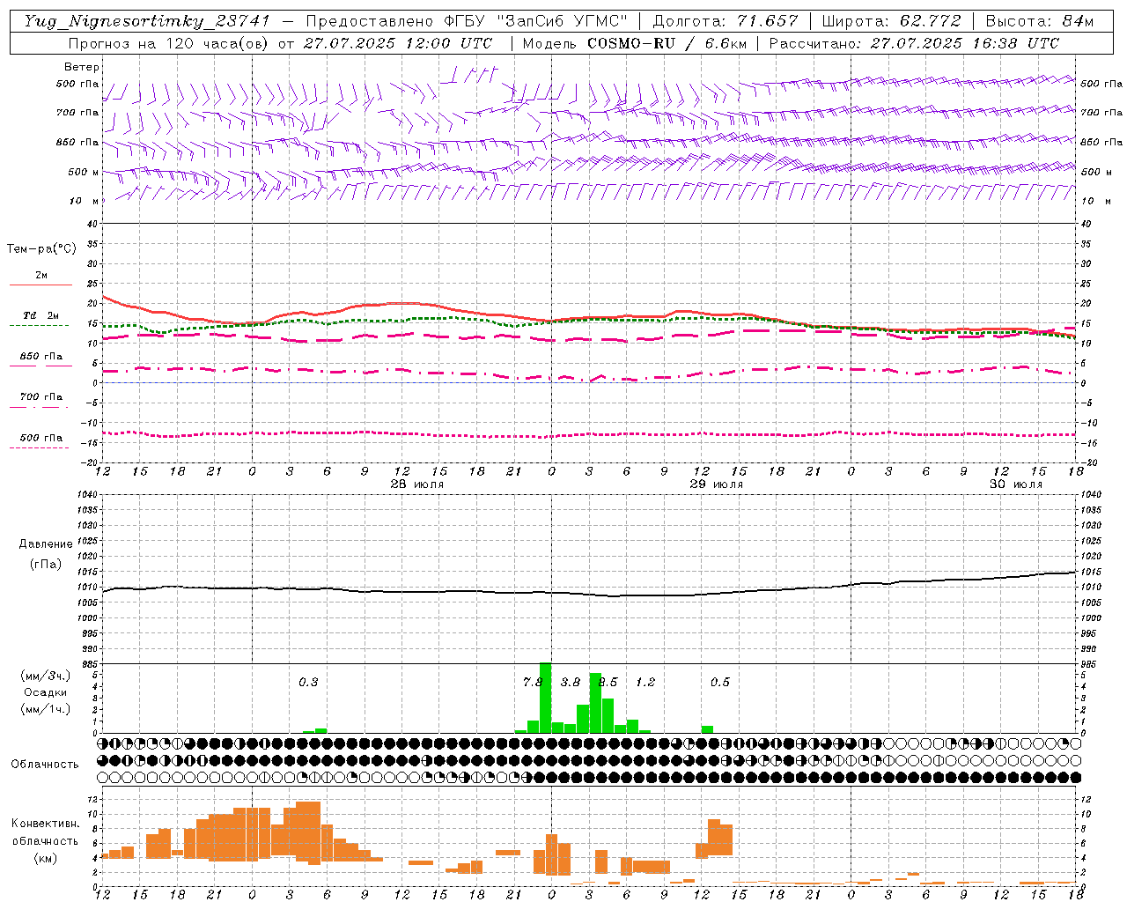The width and height of the screenshot is (1127, 902).
Task: Click the 'Облачность' cloud cover label
Action: 45,764
